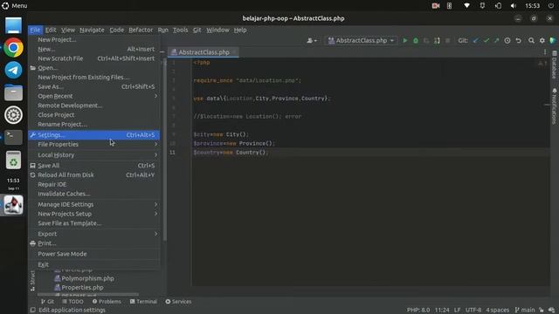The image size is (559, 314).
Task: Open the AbstractClass.php run configuration dropdown
Action: (361, 41)
